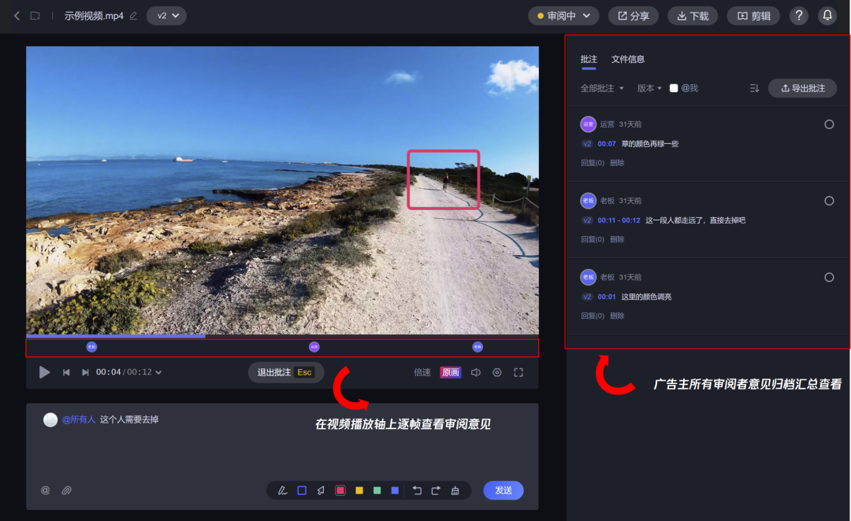Image resolution: width=851 pixels, height=521 pixels.
Task: Choose the yellow annotation color
Action: 359,490
